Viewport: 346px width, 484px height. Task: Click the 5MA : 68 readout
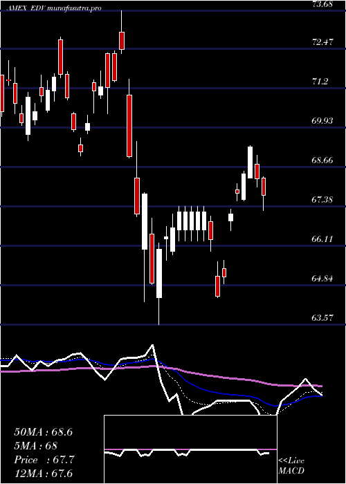tap(35, 446)
